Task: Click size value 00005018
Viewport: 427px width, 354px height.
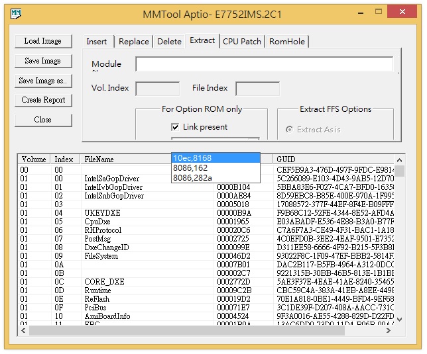Action: [233, 204]
